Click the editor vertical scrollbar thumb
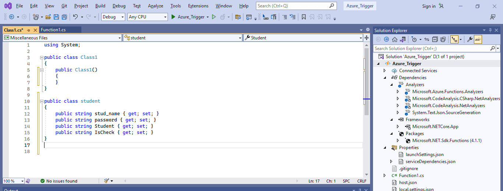The width and height of the screenshot is (503, 191). [x=366, y=81]
